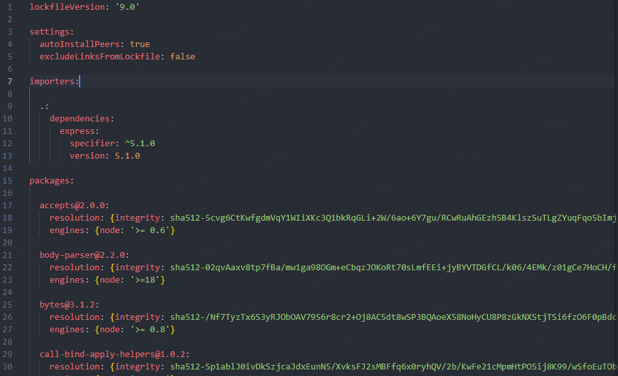Select the value true on line 4
This screenshot has height=376, width=618.
(140, 44)
